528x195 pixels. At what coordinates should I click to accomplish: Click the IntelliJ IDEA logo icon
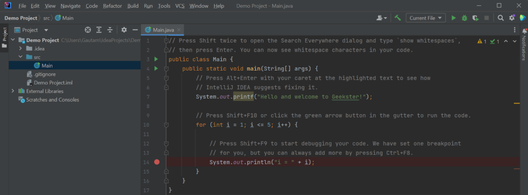click(x=7, y=6)
